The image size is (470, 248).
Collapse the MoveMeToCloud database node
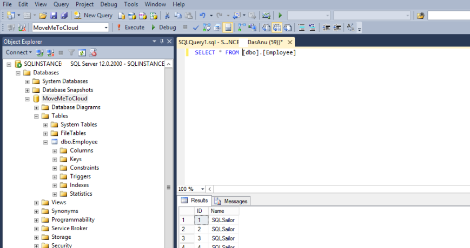click(x=28, y=99)
